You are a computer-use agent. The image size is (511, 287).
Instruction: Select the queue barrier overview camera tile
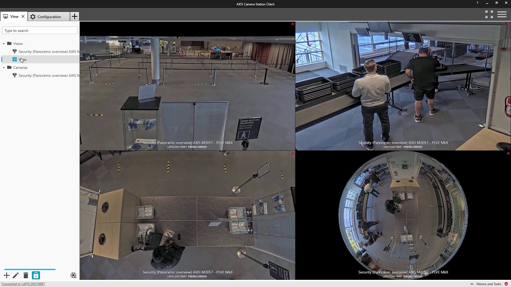(187, 86)
